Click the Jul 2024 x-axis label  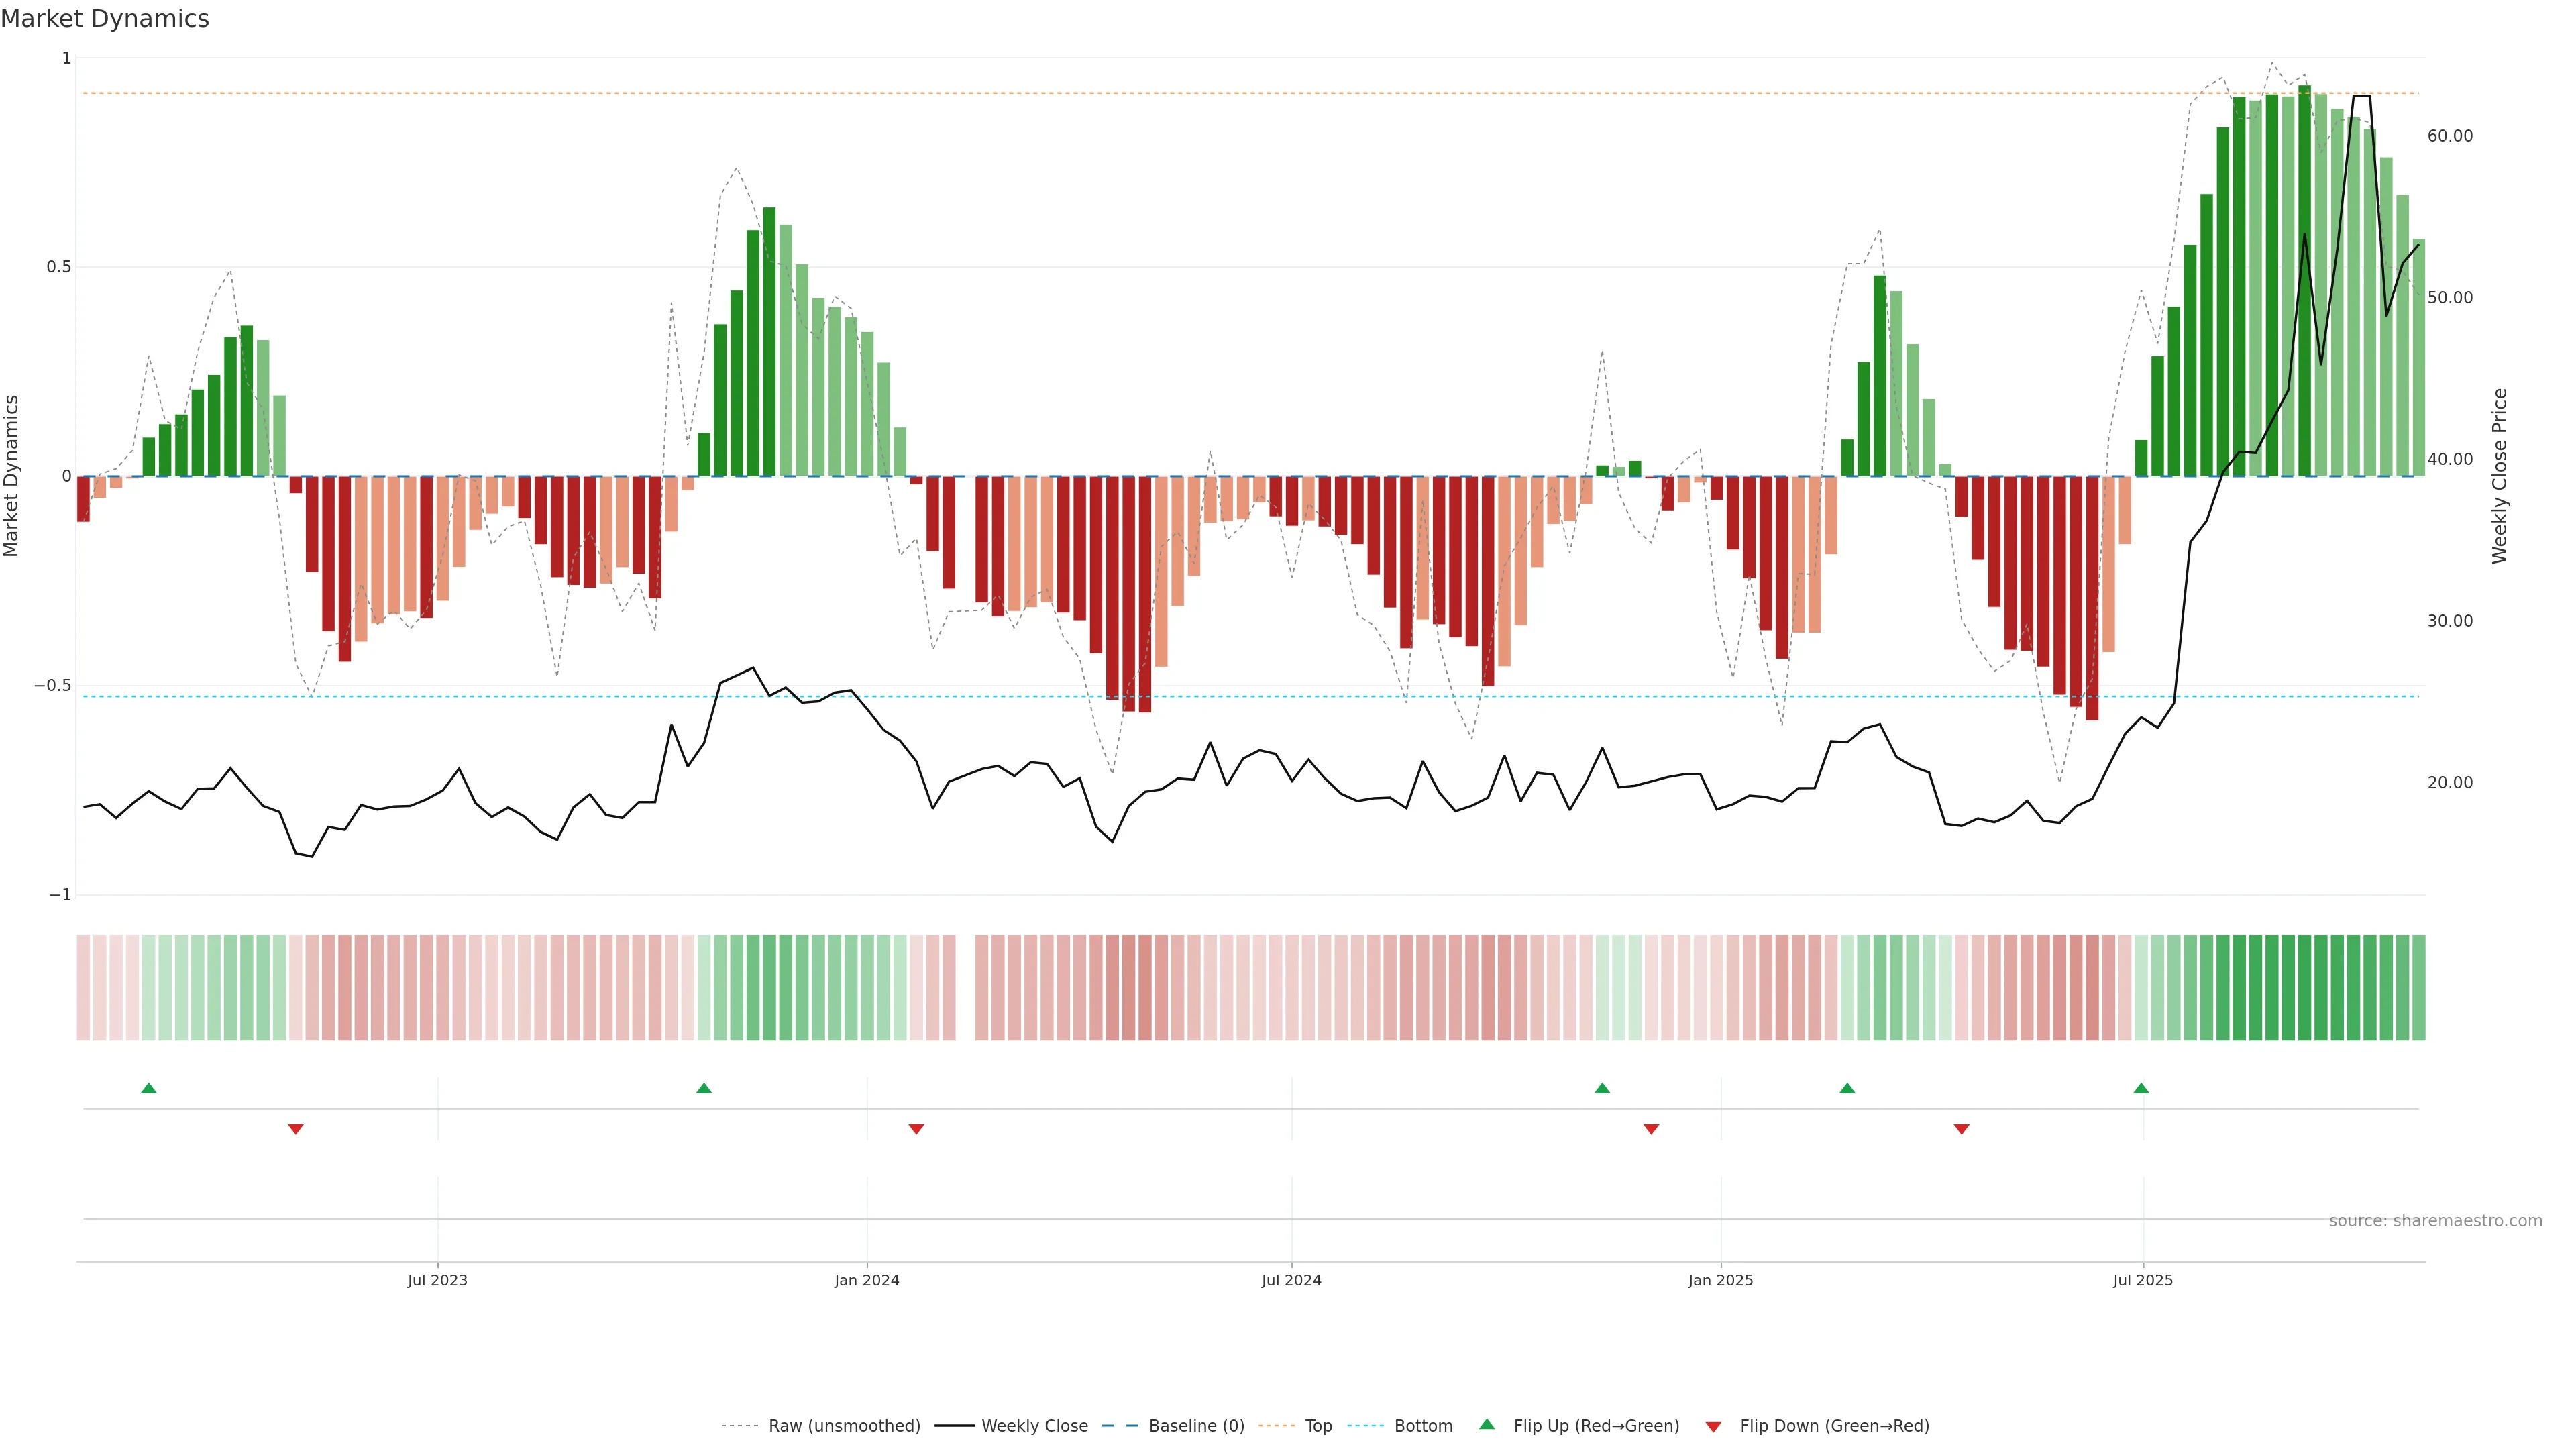(1291, 1280)
